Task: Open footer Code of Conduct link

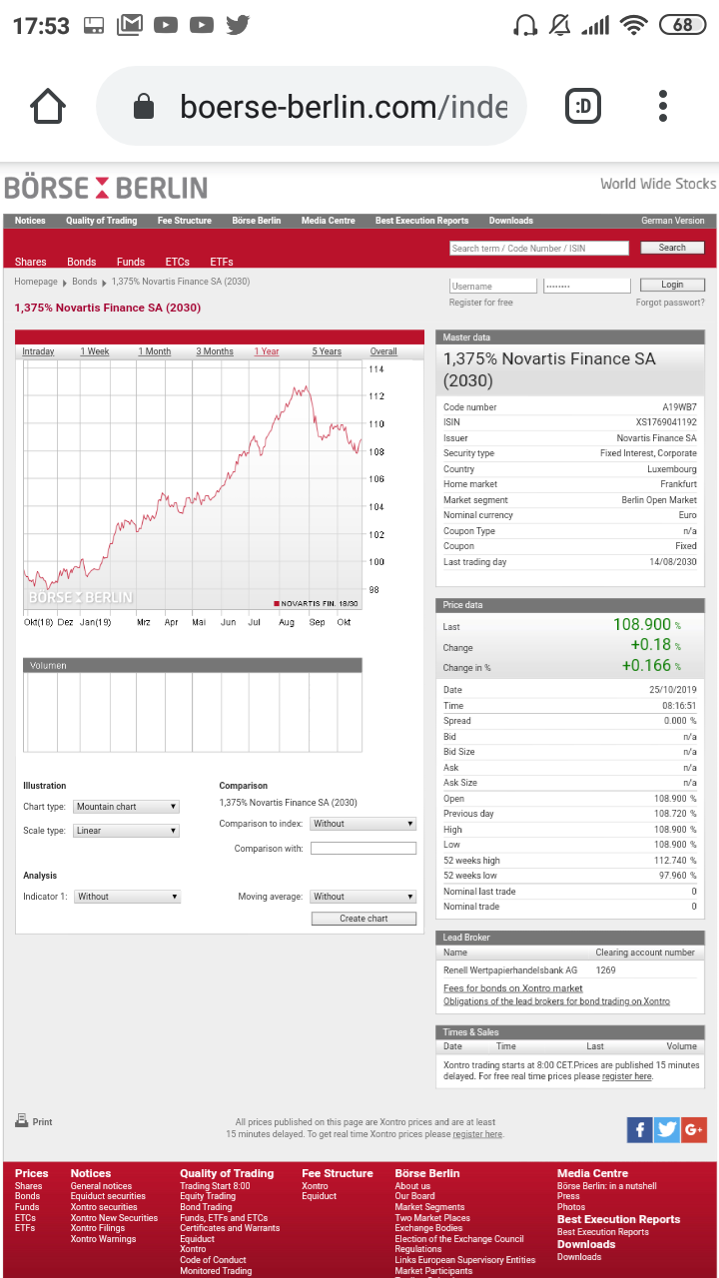Action: click(x=214, y=1260)
